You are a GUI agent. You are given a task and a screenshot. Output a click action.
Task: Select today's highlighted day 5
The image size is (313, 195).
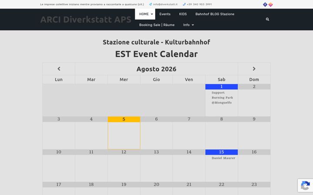[x=124, y=119]
